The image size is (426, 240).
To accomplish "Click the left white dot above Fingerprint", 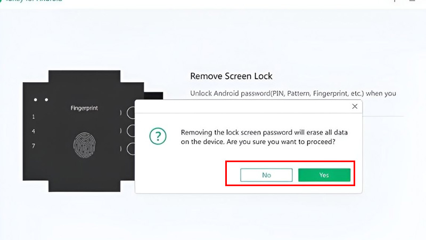I will 36,100.
